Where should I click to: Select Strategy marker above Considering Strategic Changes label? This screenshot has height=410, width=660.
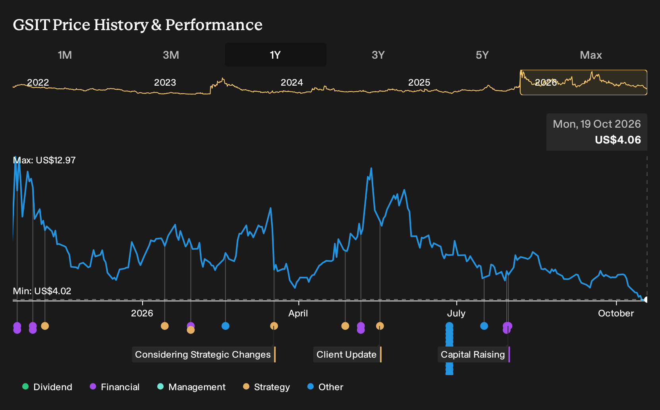click(x=274, y=326)
